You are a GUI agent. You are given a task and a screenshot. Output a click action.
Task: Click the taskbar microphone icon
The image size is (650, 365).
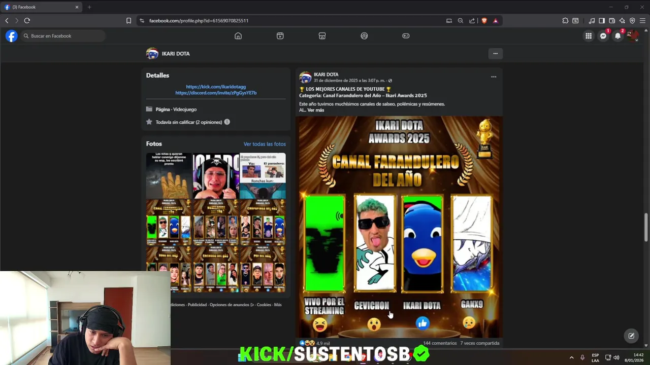tap(582, 357)
